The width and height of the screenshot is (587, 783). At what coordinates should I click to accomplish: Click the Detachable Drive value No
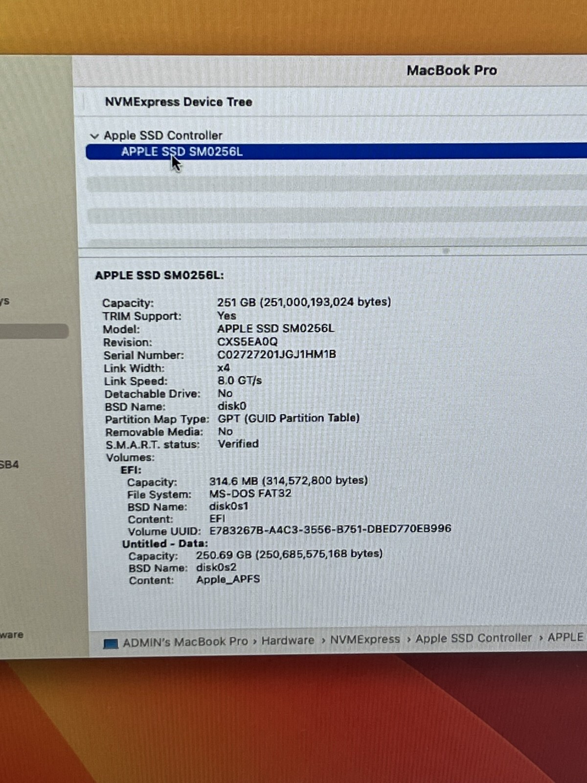225,393
